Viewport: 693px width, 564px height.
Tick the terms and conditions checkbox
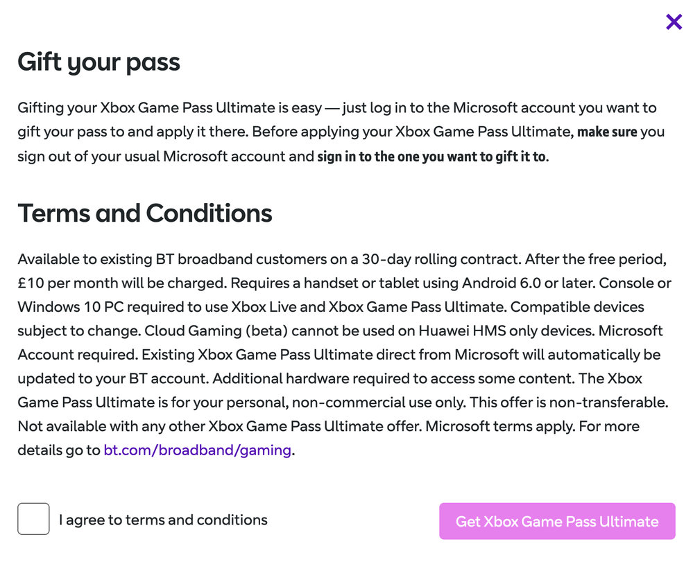(x=33, y=519)
